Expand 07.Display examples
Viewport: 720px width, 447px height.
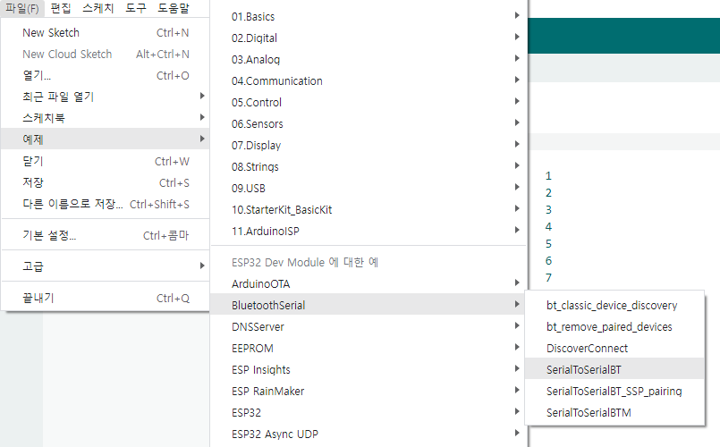pyautogui.click(x=368, y=146)
